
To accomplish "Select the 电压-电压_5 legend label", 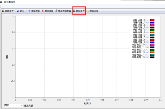I will [139, 32].
